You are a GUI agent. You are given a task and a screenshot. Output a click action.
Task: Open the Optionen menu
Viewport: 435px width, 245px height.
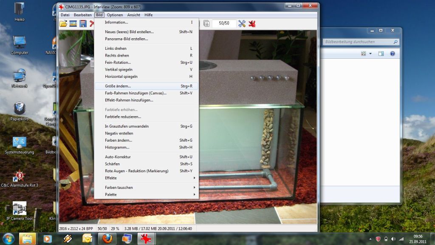click(115, 15)
